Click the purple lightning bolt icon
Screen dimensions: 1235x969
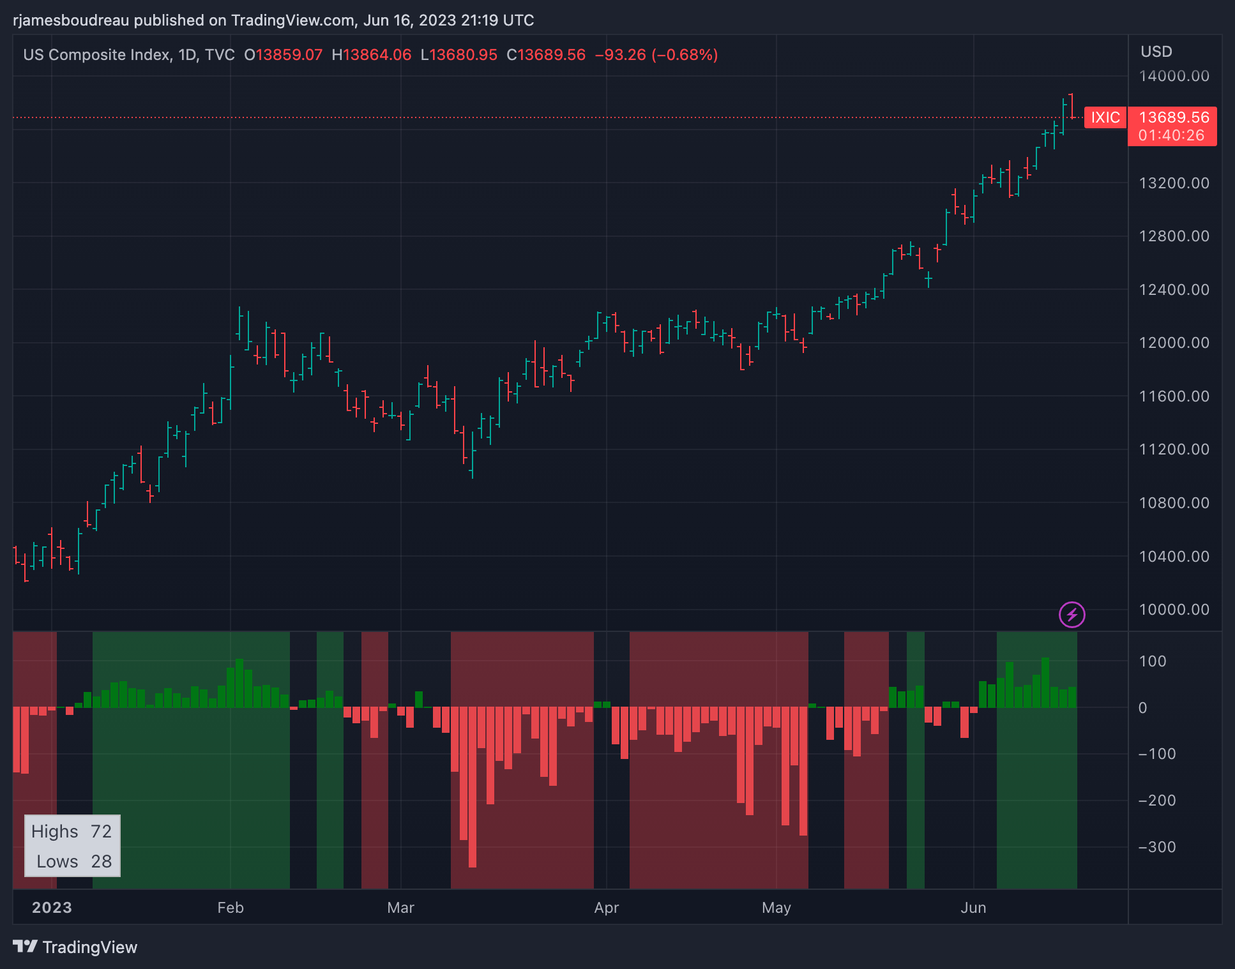(1072, 615)
